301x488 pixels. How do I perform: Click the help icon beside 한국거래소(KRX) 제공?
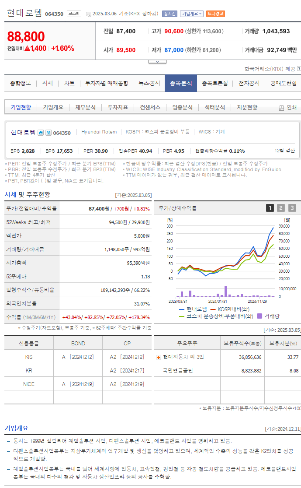pyautogui.click(x=299, y=69)
